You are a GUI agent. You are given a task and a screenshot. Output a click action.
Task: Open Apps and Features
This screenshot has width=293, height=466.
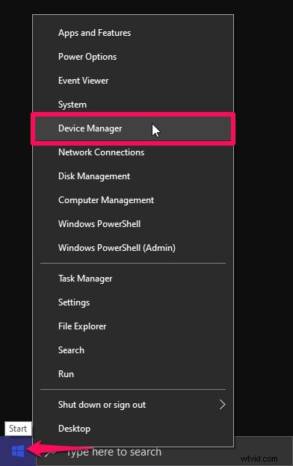click(x=132, y=33)
